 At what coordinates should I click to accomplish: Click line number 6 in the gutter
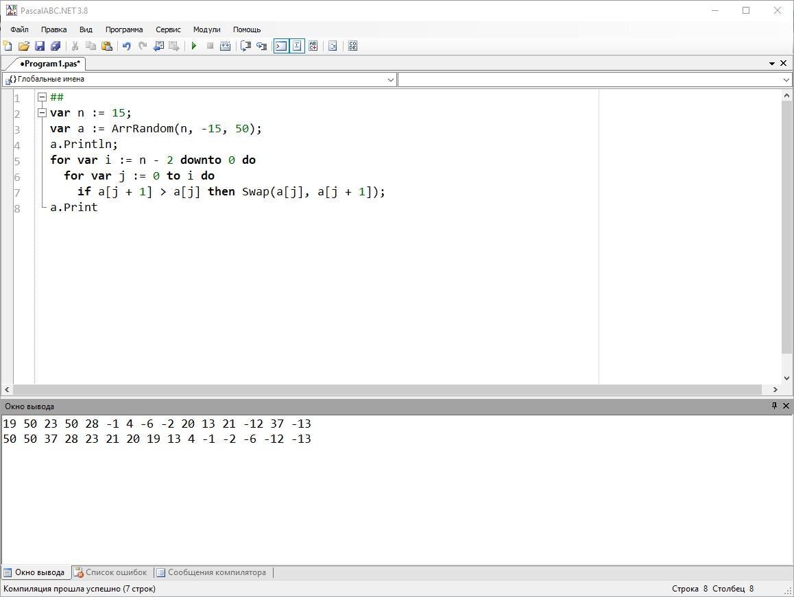(17, 177)
